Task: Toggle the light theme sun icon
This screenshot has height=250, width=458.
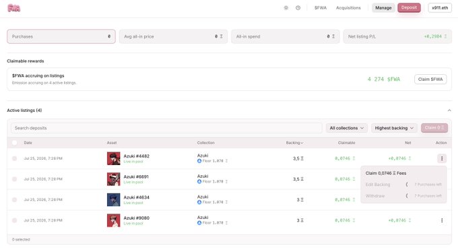Action: point(286,8)
